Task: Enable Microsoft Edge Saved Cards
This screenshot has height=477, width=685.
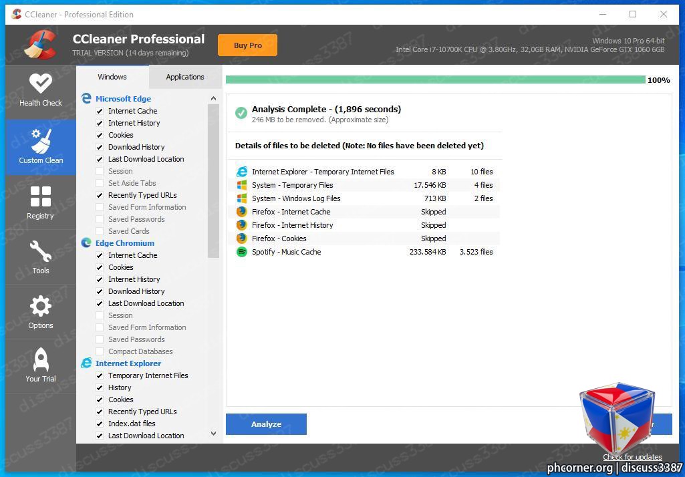Action: pos(100,232)
